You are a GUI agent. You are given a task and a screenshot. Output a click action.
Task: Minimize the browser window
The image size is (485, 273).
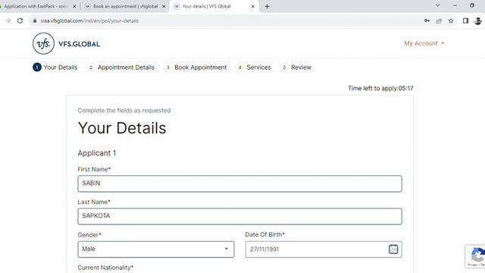[455, 5]
